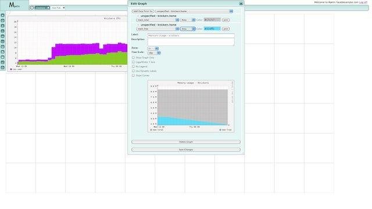Close the New Tab tab with its x icon
Image resolution: width=372 pixels, height=209 pixels.
tap(64, 8)
